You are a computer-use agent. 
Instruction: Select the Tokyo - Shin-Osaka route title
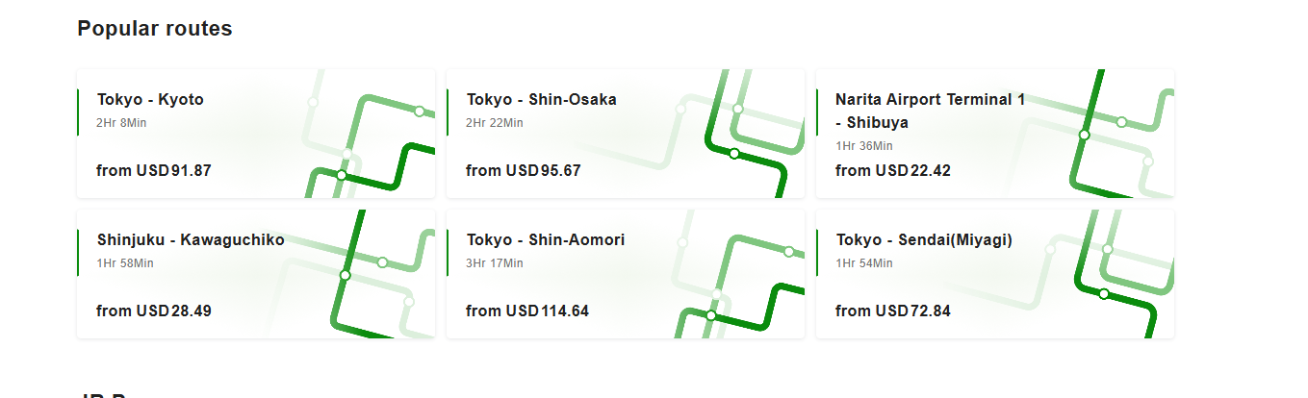click(542, 99)
